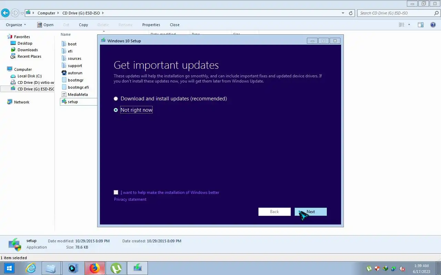441x275 pixels.
Task: Click the uTorrent system tray icon
Action: click(x=369, y=268)
